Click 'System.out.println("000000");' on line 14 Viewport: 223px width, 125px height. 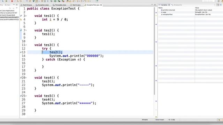tap(77, 56)
